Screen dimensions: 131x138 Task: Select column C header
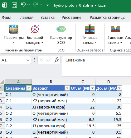[83, 82]
